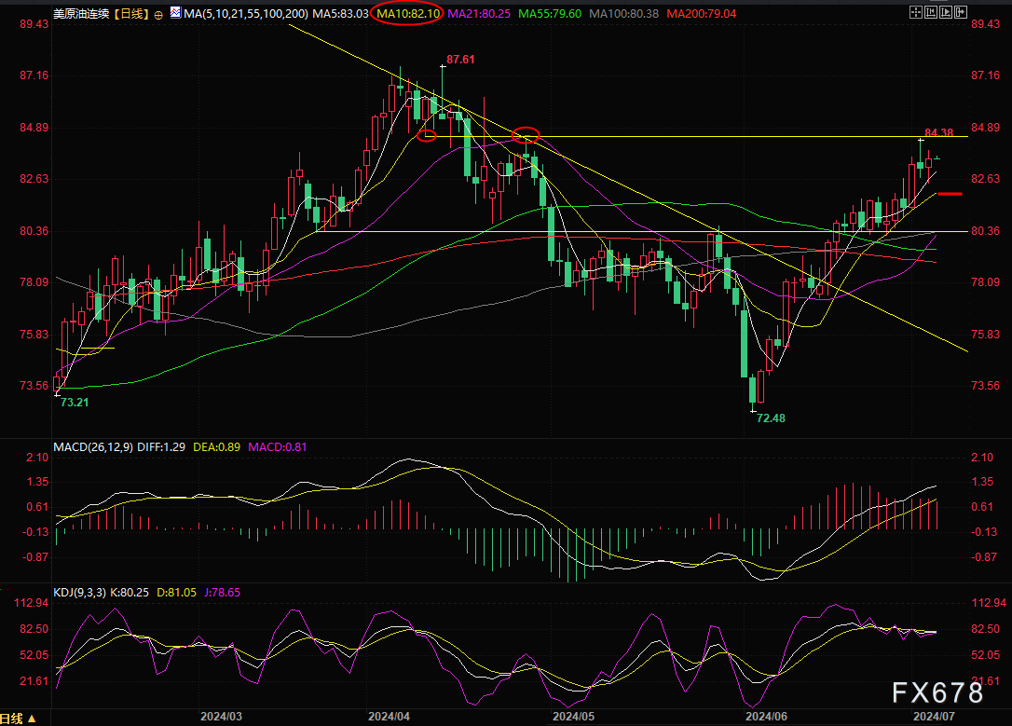Click the circled MA10:82.10 value
Image resolution: width=1012 pixels, height=726 pixels.
point(406,14)
